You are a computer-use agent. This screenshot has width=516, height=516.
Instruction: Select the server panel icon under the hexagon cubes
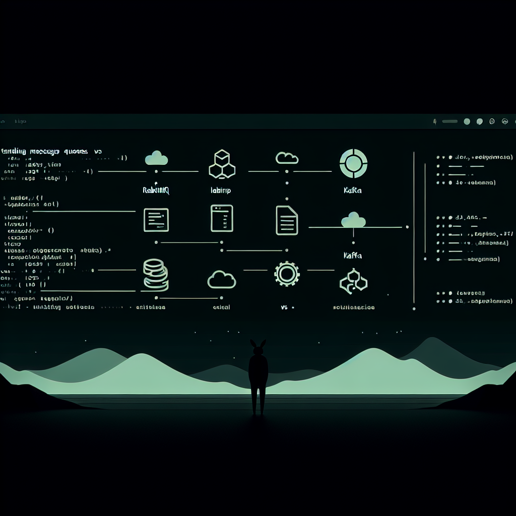[222, 218]
